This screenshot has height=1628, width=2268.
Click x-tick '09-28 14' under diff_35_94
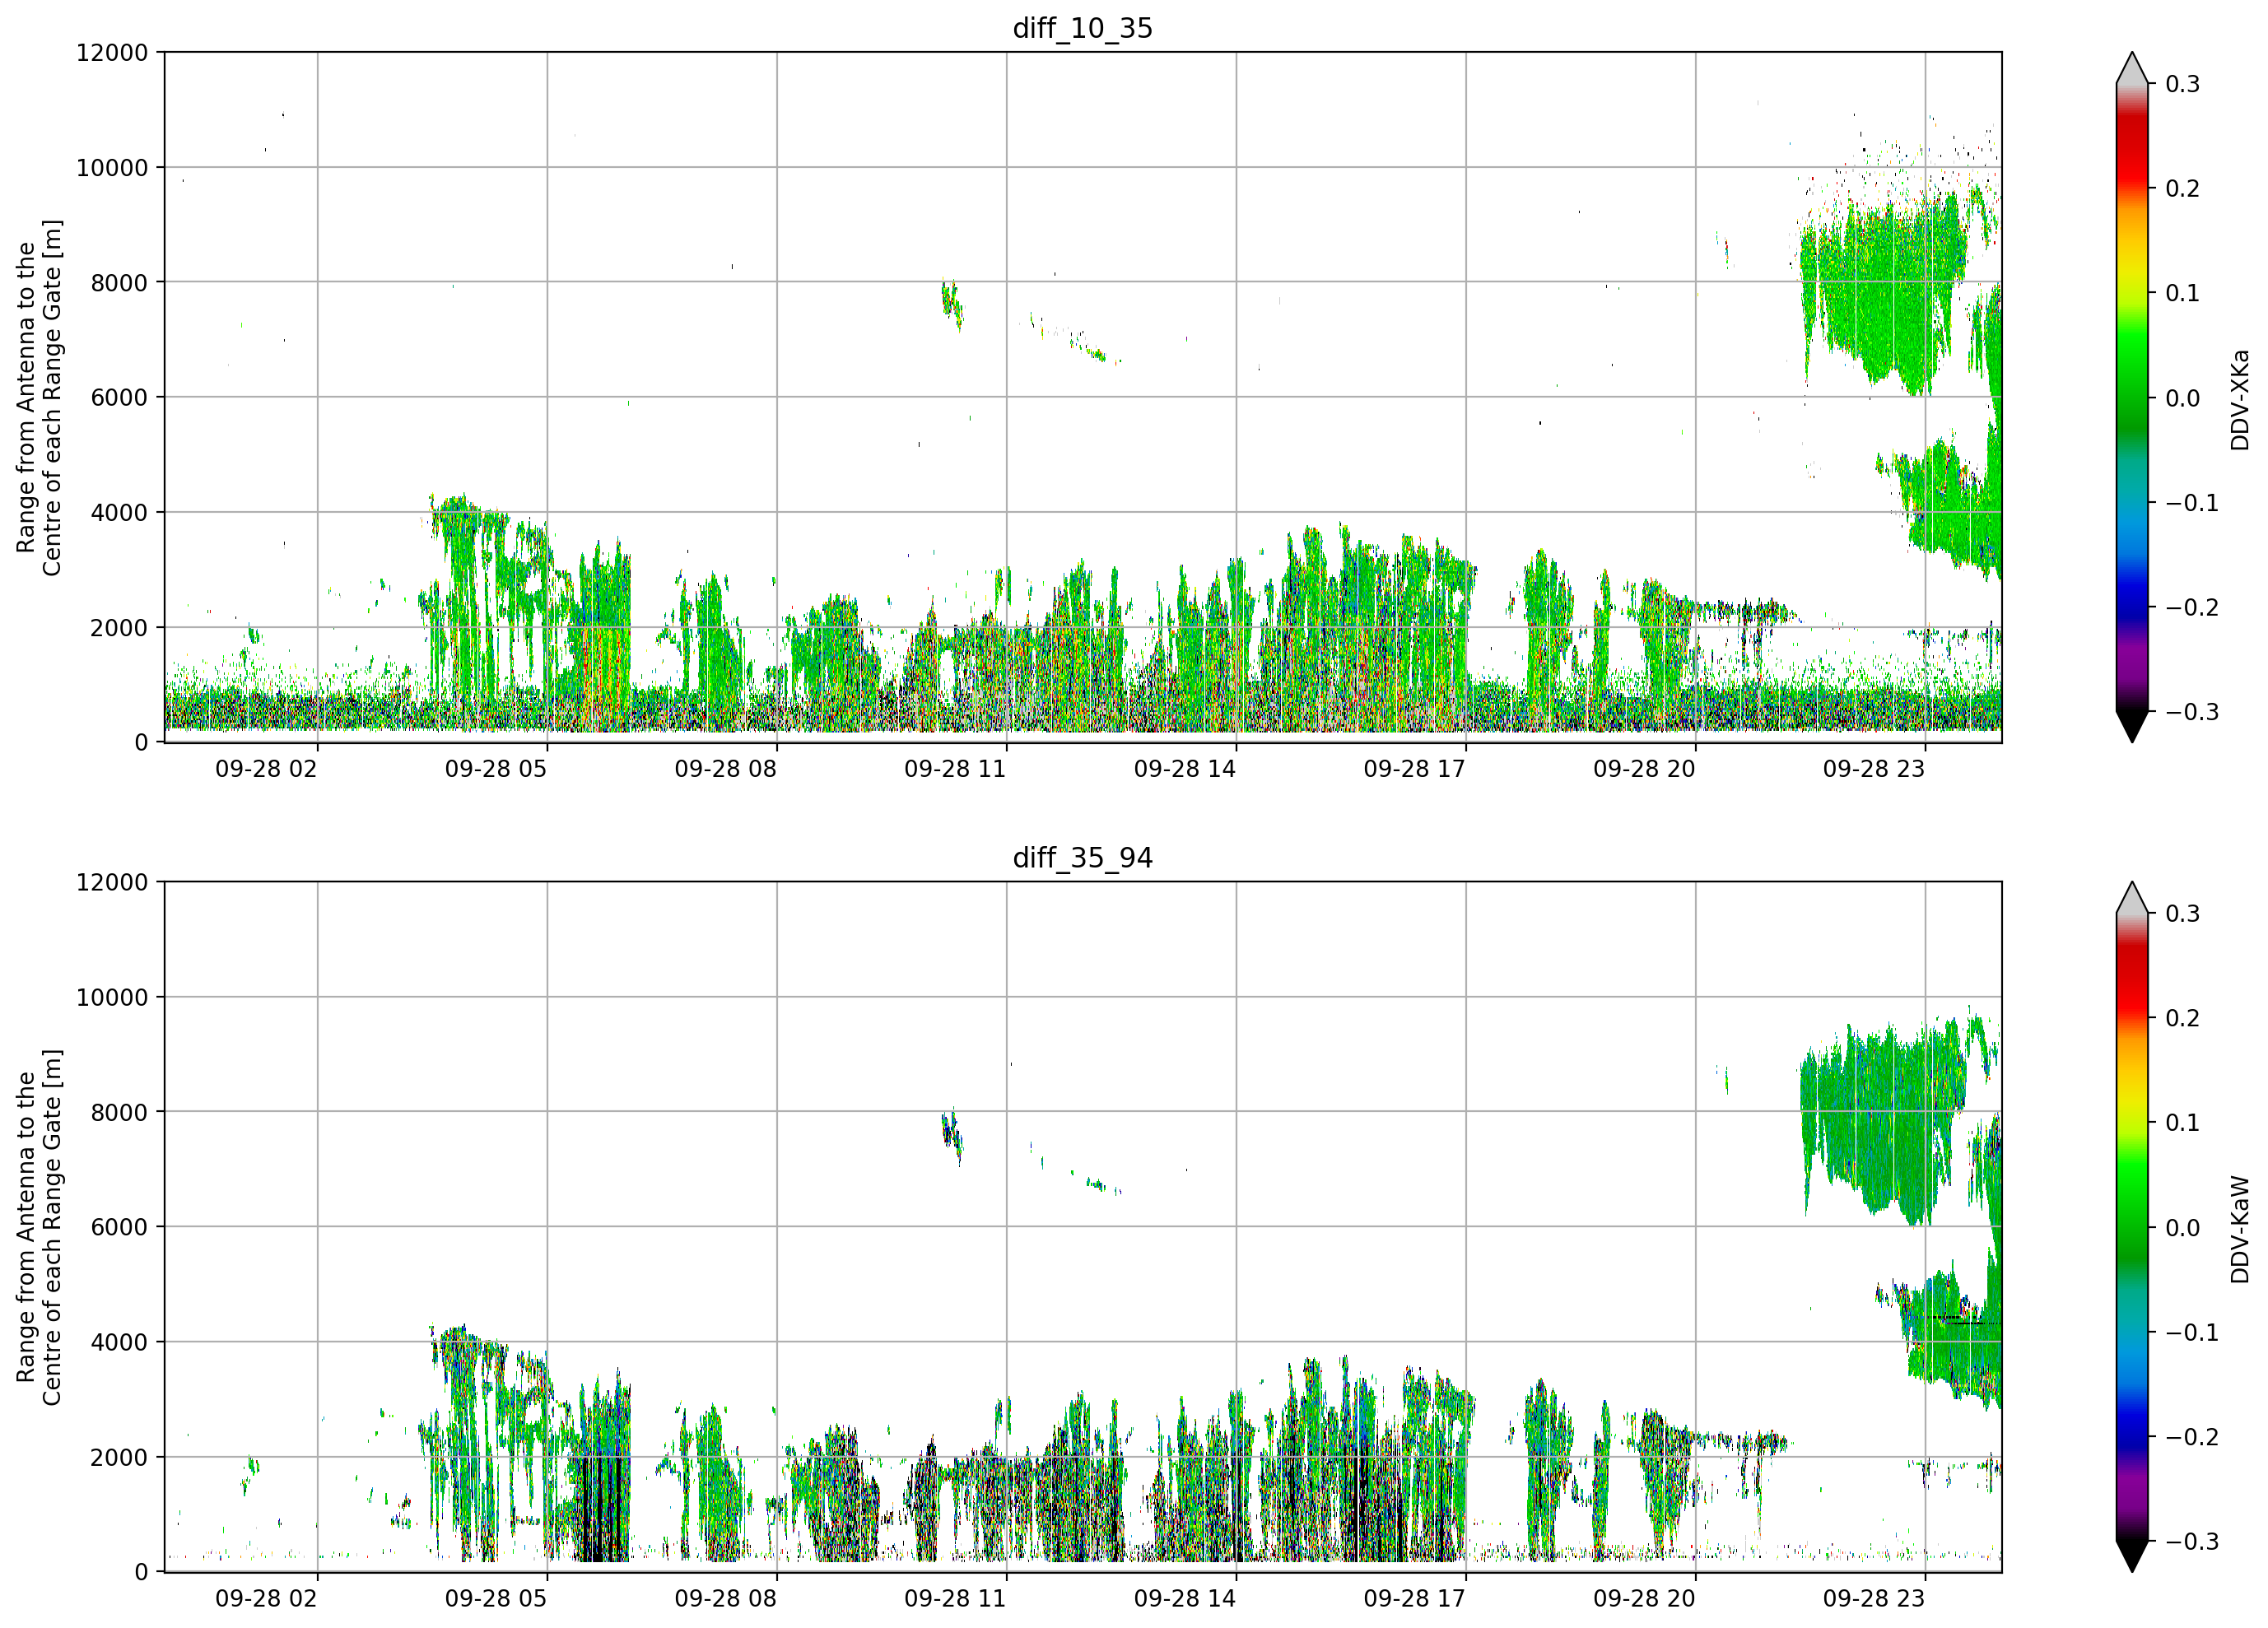pos(1185,1598)
